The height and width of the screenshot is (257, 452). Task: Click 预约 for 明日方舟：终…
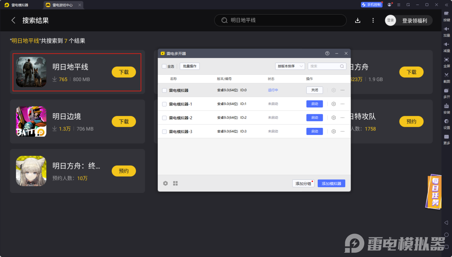point(124,171)
